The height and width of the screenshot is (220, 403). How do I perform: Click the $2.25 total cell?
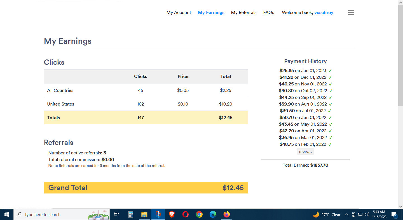(x=226, y=90)
